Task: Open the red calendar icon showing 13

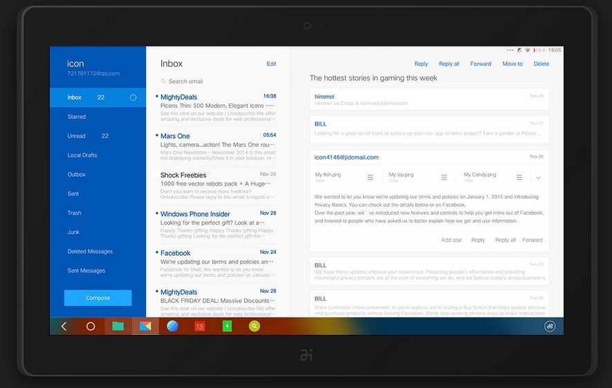Action: pyautogui.click(x=199, y=326)
